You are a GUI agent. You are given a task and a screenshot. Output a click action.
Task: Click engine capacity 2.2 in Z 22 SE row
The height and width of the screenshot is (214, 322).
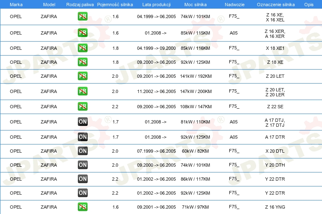(115, 107)
